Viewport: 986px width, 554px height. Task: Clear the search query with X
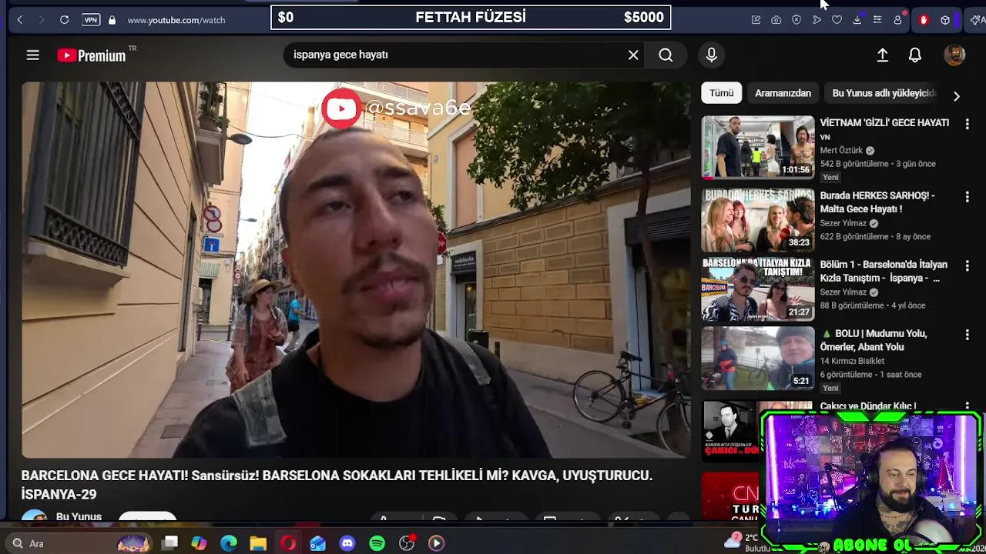[x=633, y=55]
